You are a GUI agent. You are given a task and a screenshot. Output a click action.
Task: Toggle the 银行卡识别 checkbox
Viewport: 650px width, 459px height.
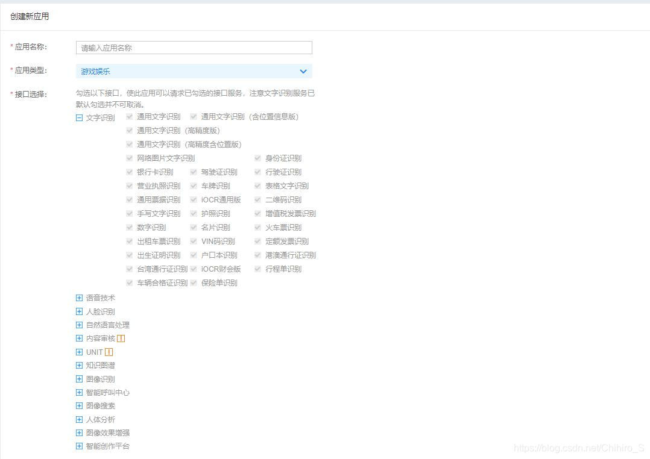(x=129, y=172)
